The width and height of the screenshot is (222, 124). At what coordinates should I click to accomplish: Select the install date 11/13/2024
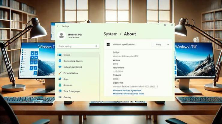(118, 71)
